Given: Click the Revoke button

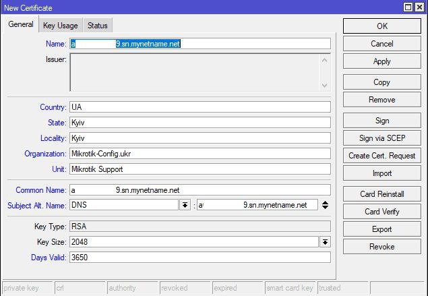Looking at the screenshot, I should [x=382, y=247].
